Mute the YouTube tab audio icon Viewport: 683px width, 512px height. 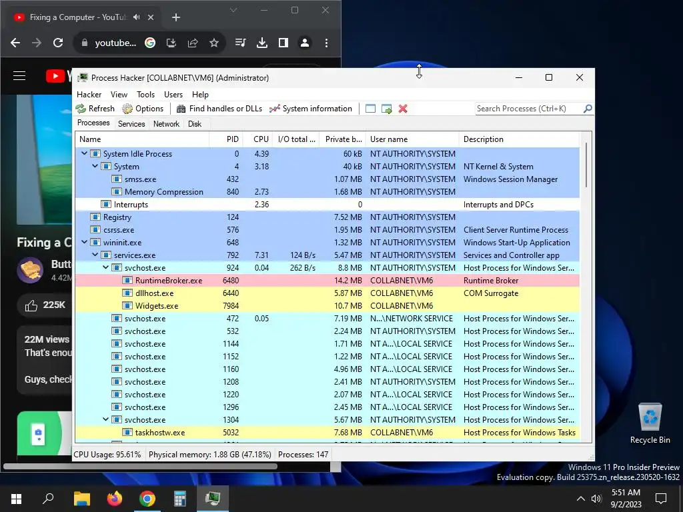tap(137, 17)
